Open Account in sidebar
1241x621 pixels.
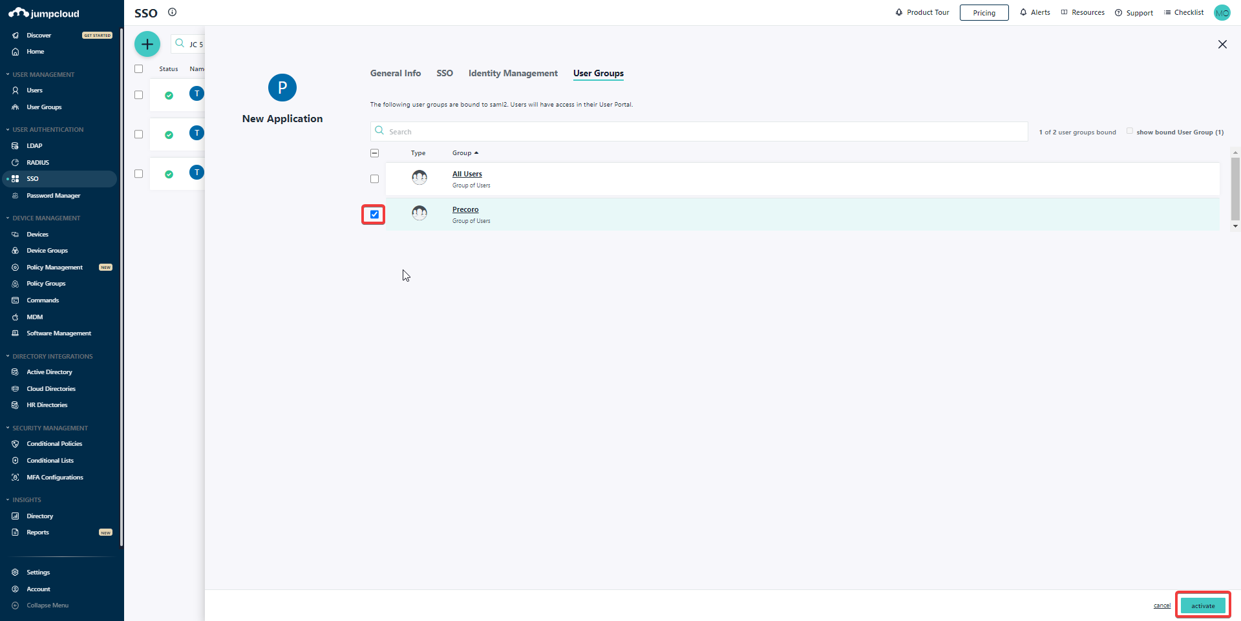click(x=38, y=589)
